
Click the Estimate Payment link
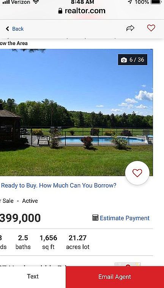pyautogui.click(x=125, y=218)
